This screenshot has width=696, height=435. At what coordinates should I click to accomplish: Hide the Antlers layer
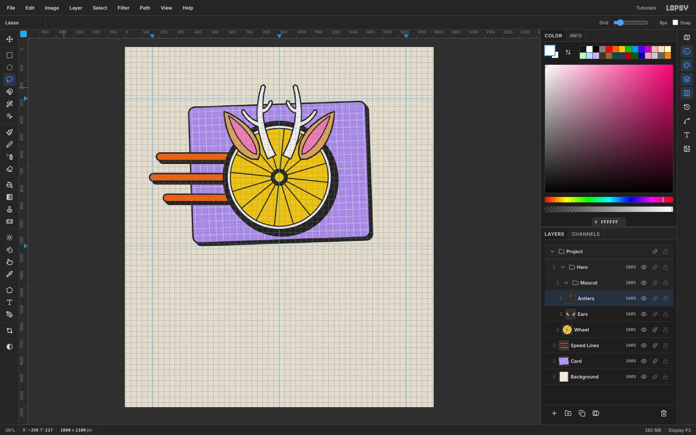point(644,298)
